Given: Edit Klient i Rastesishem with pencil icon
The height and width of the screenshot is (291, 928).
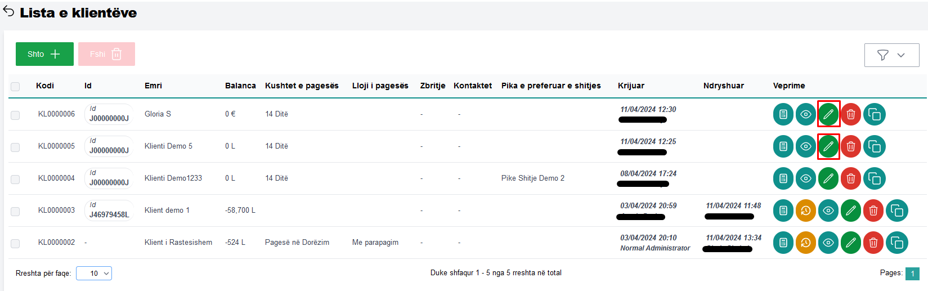Looking at the screenshot, I should click(851, 243).
